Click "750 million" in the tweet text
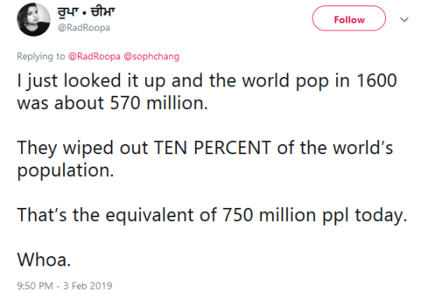This screenshot has width=421, height=299. point(269,215)
